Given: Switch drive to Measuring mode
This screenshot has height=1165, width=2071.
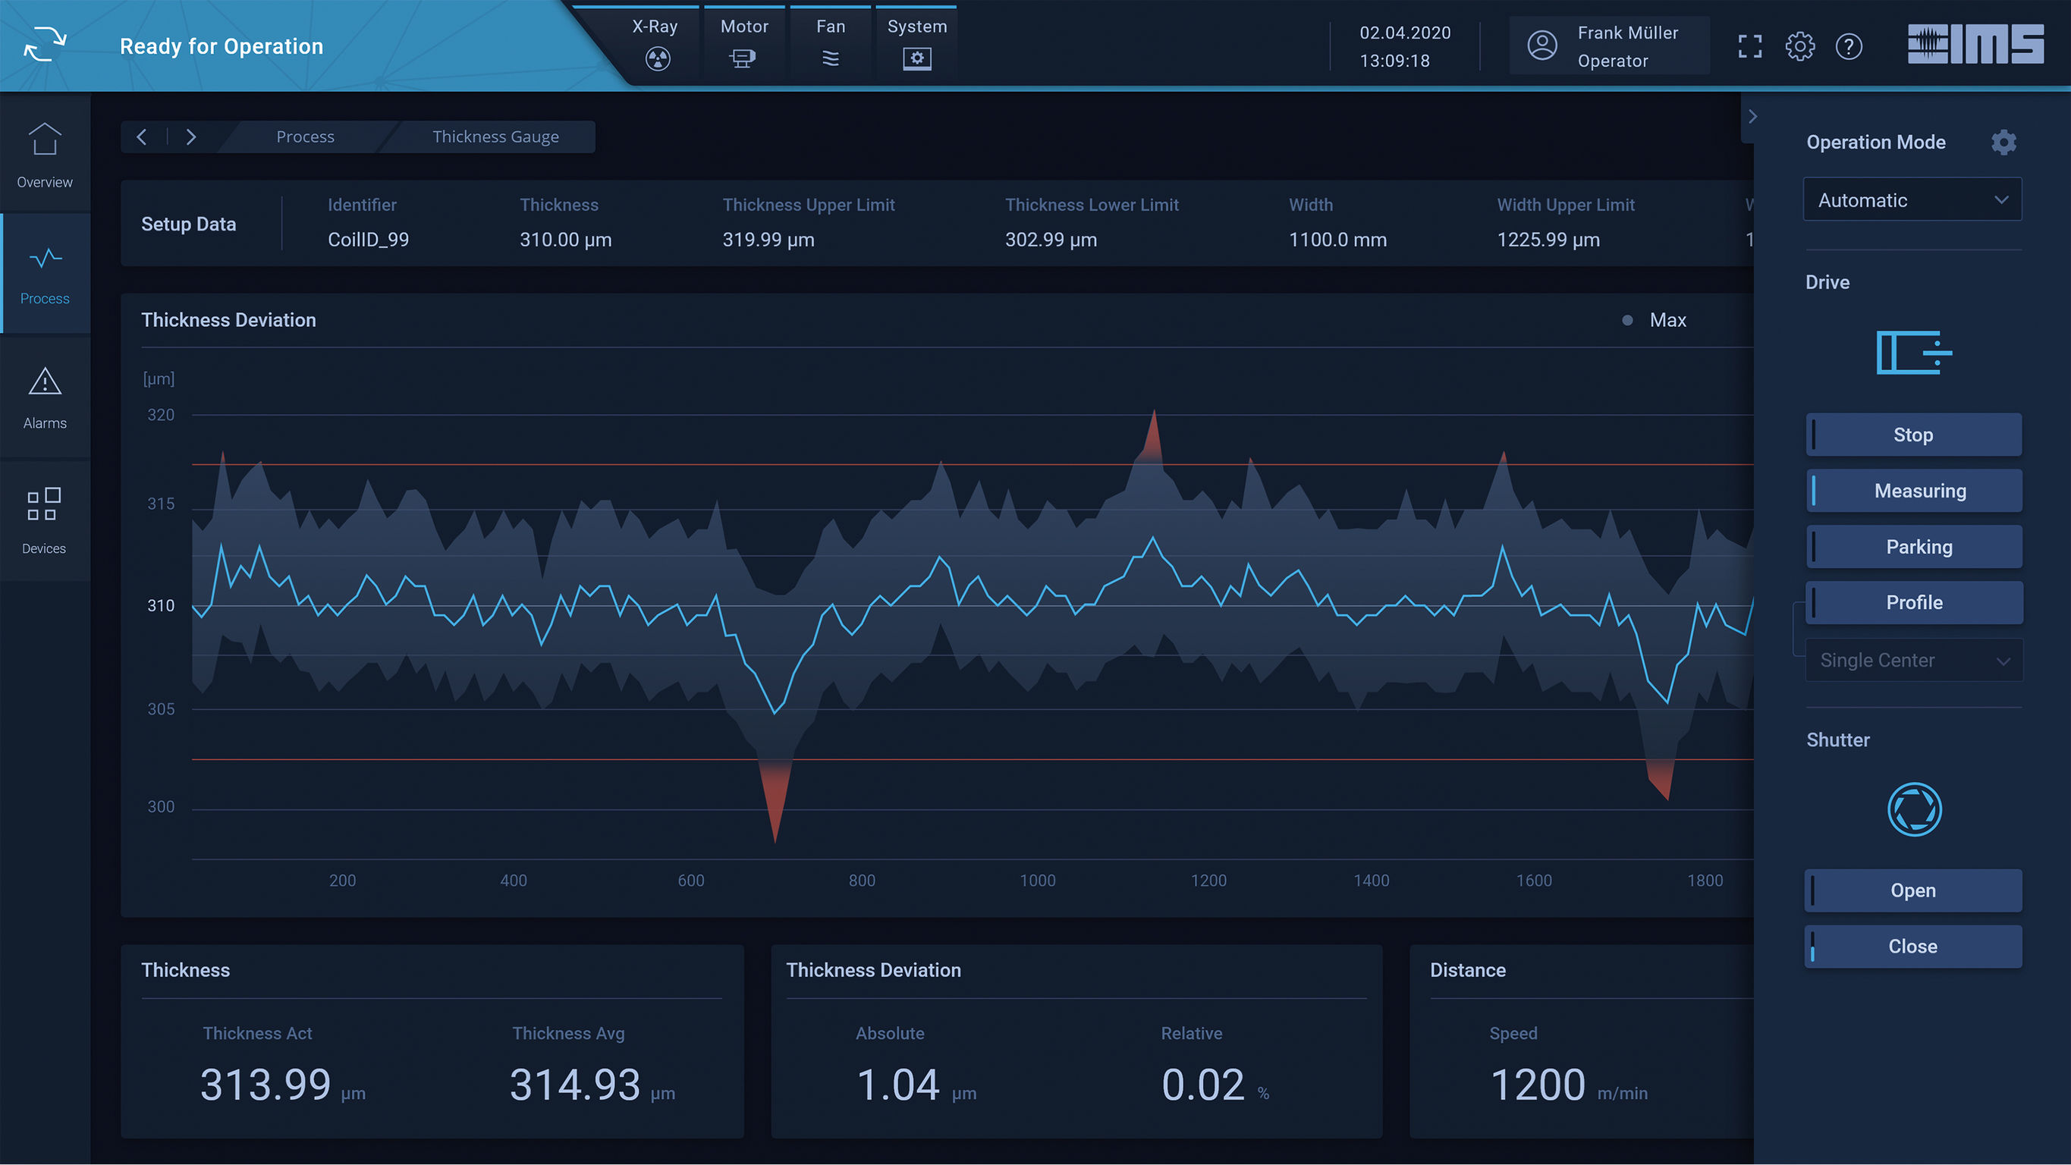Looking at the screenshot, I should point(1913,491).
